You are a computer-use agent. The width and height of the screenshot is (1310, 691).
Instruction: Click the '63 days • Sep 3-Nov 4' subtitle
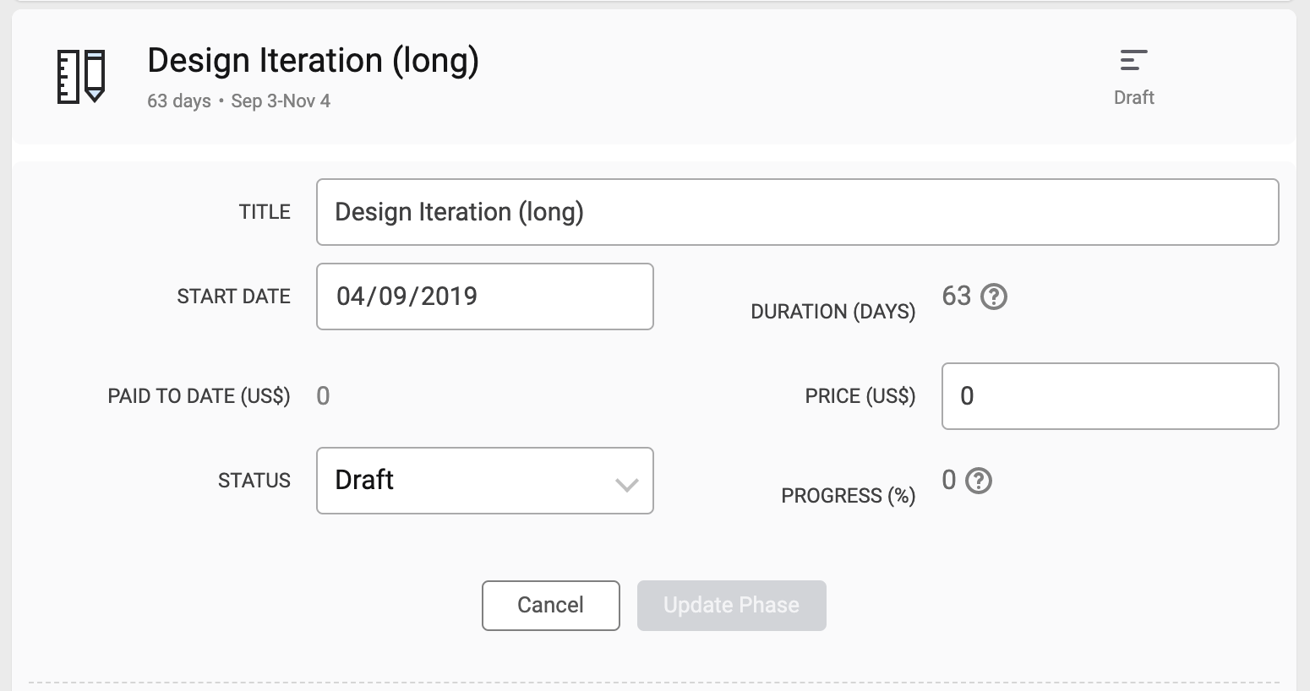click(x=238, y=101)
